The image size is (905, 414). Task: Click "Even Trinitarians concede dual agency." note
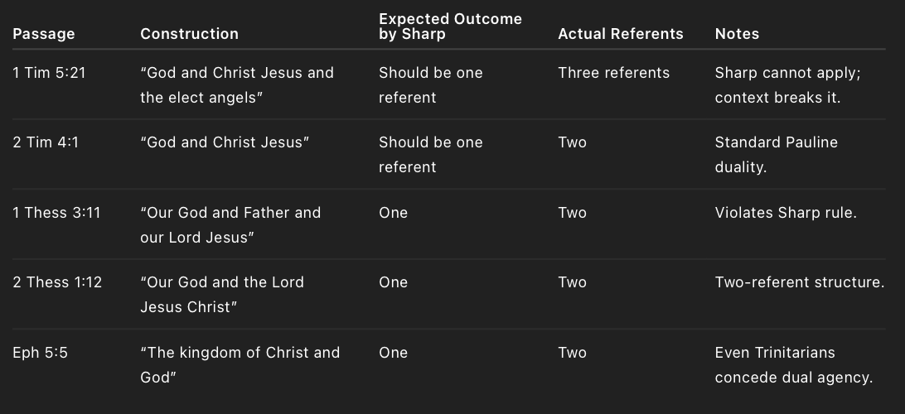pos(793,364)
